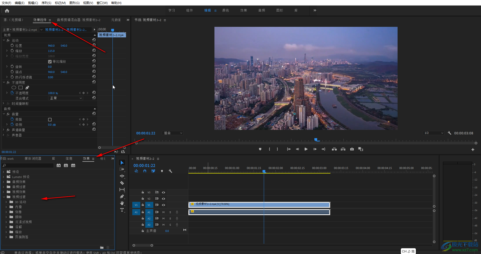The height and width of the screenshot is (254, 481).
Task: Toggle V1 track output eye
Action: (x=163, y=205)
